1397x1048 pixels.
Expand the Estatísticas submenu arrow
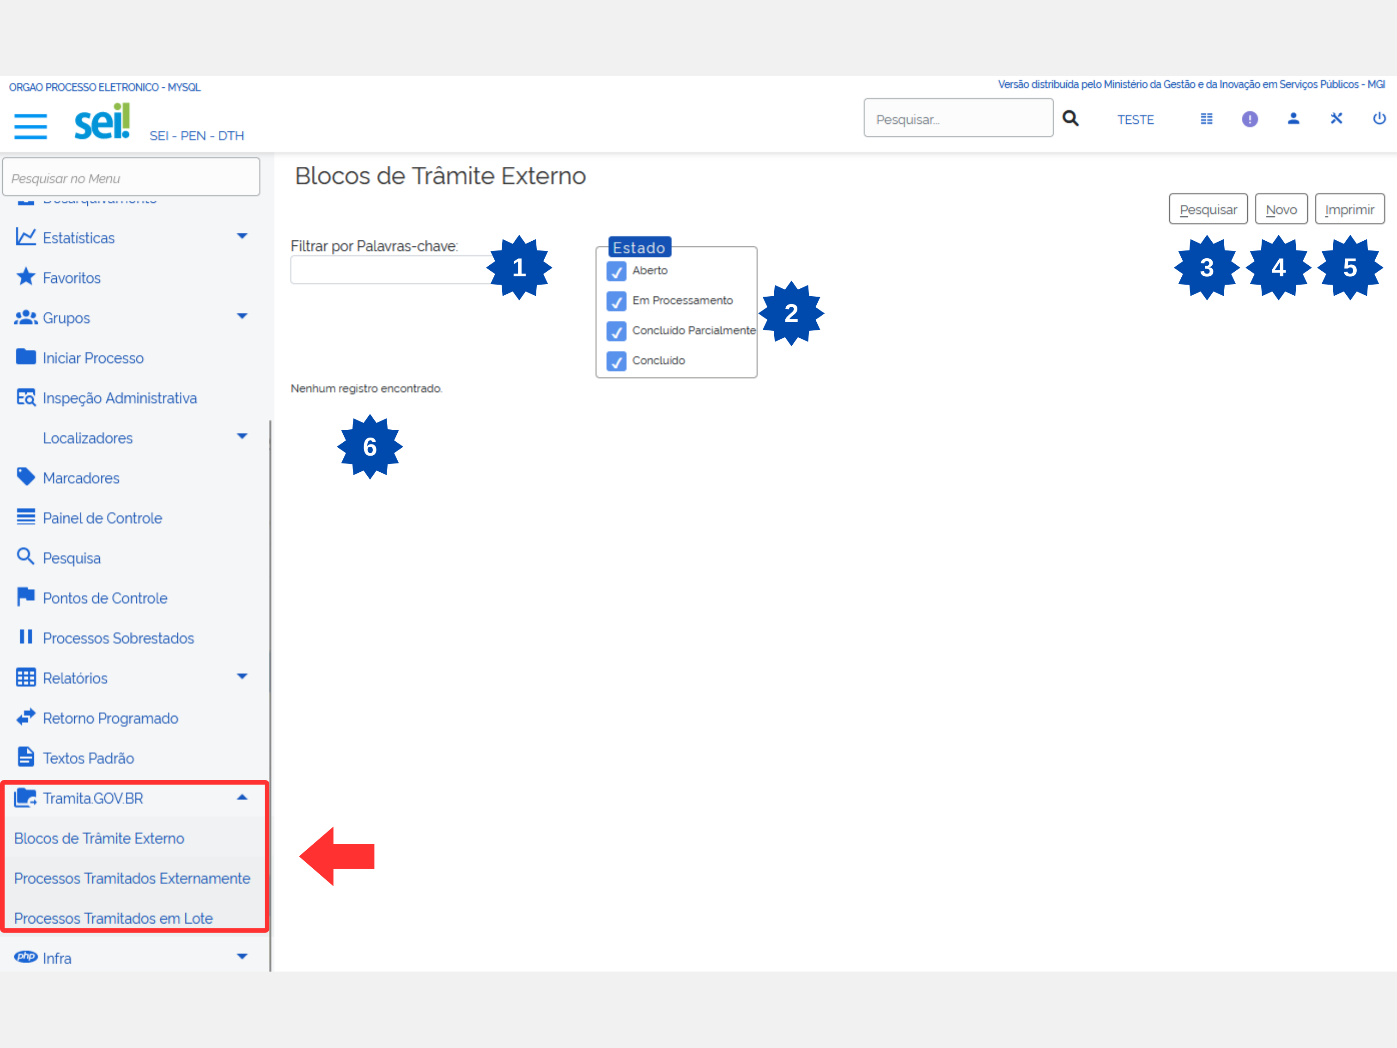242,236
